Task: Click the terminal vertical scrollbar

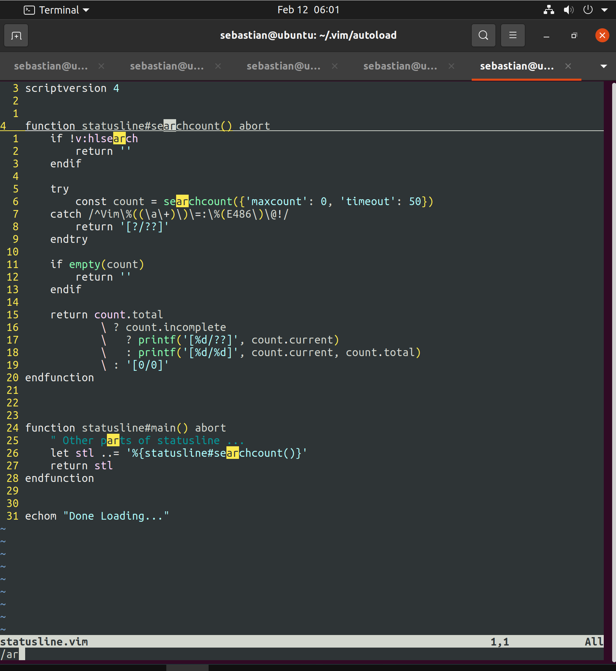Action: (x=613, y=371)
